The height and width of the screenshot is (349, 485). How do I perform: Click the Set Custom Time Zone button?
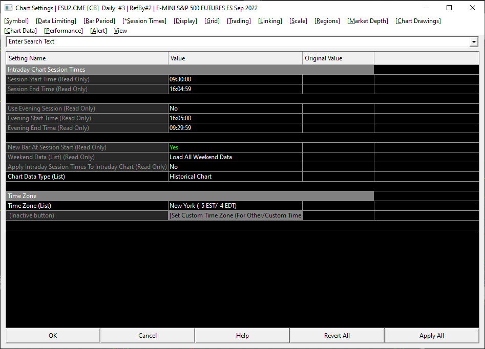[x=235, y=215]
